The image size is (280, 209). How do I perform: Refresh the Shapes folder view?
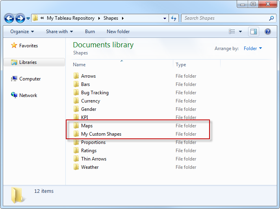click(174, 18)
